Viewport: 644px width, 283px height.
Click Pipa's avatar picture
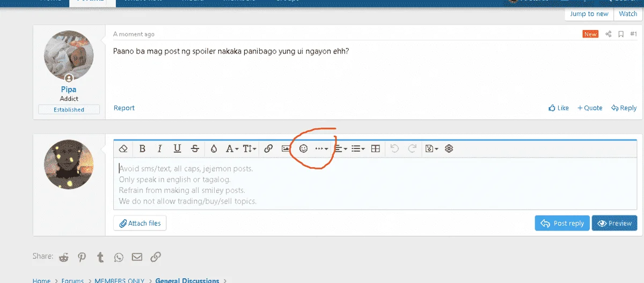pyautogui.click(x=69, y=55)
